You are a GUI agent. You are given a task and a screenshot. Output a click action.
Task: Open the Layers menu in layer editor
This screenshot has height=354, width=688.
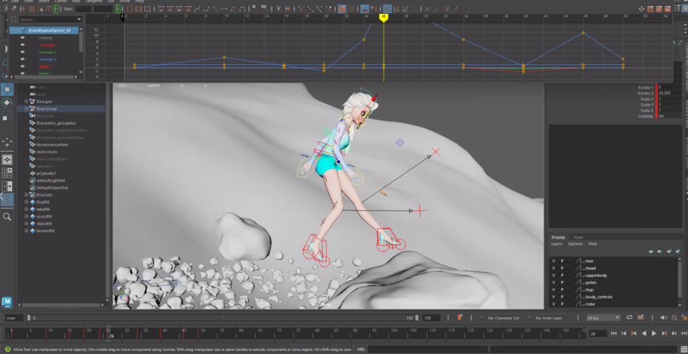tap(557, 244)
